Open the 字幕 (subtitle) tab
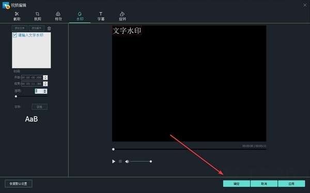This screenshot has height=193, width=310. pos(101,17)
